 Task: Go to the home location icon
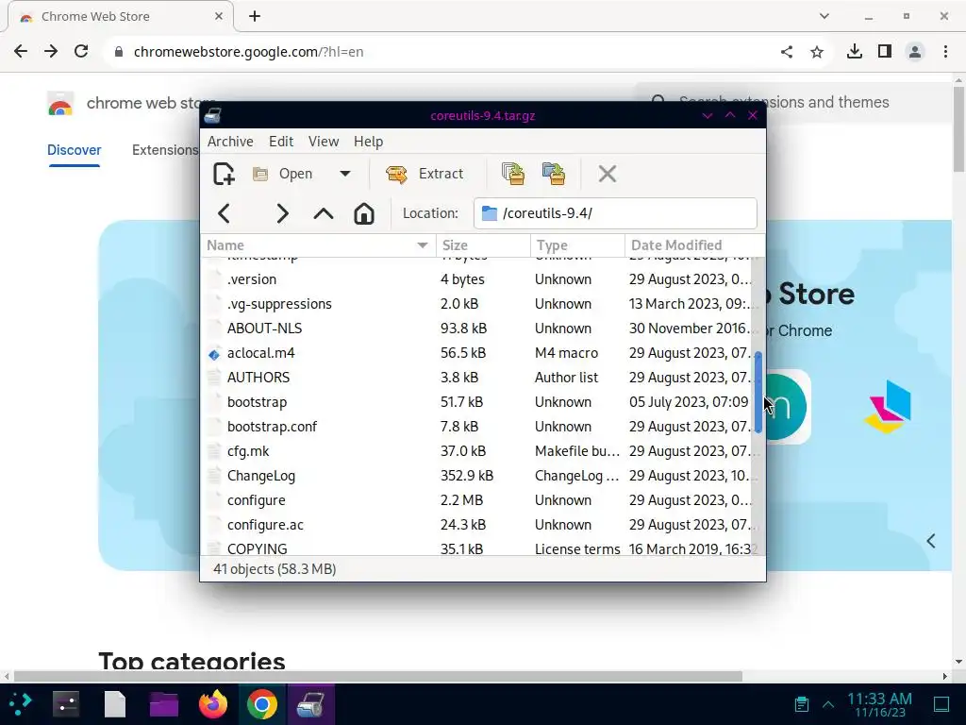[x=364, y=213]
